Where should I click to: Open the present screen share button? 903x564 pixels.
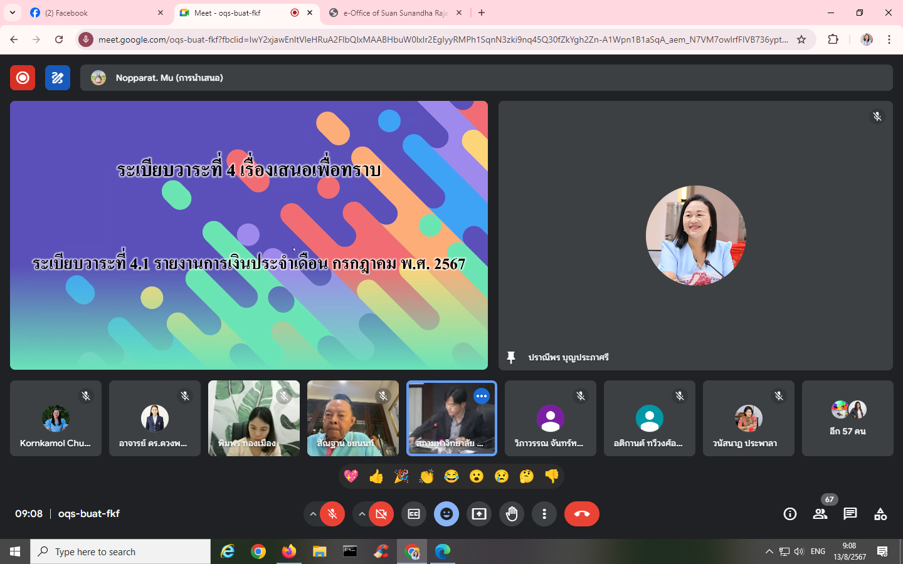(x=479, y=514)
